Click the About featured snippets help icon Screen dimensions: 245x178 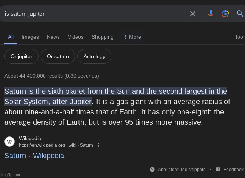(x=152, y=170)
